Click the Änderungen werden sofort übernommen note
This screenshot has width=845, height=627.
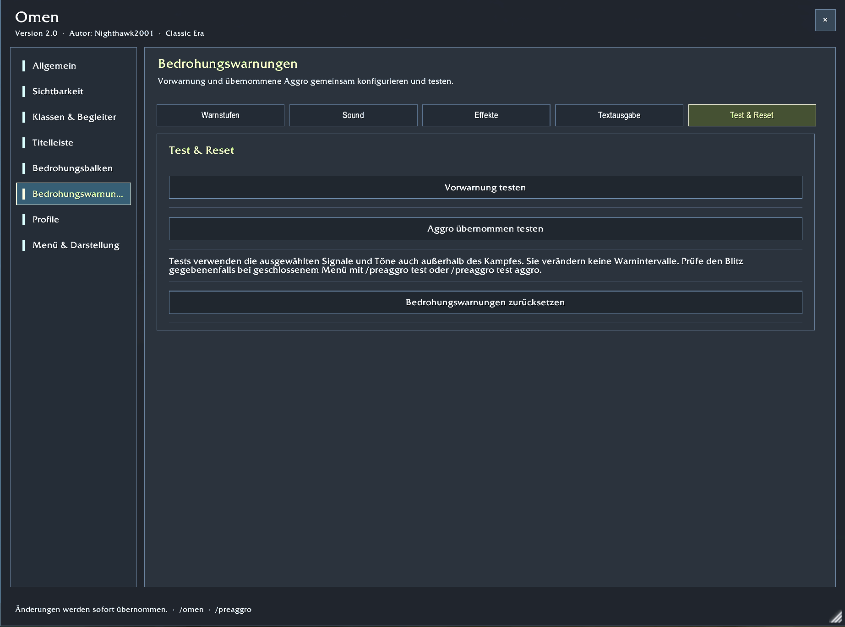[x=91, y=610]
